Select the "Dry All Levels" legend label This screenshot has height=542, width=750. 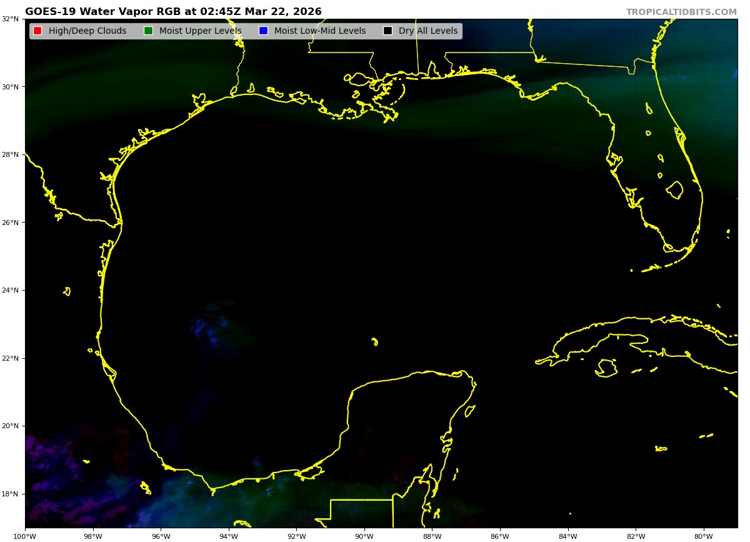(x=427, y=31)
